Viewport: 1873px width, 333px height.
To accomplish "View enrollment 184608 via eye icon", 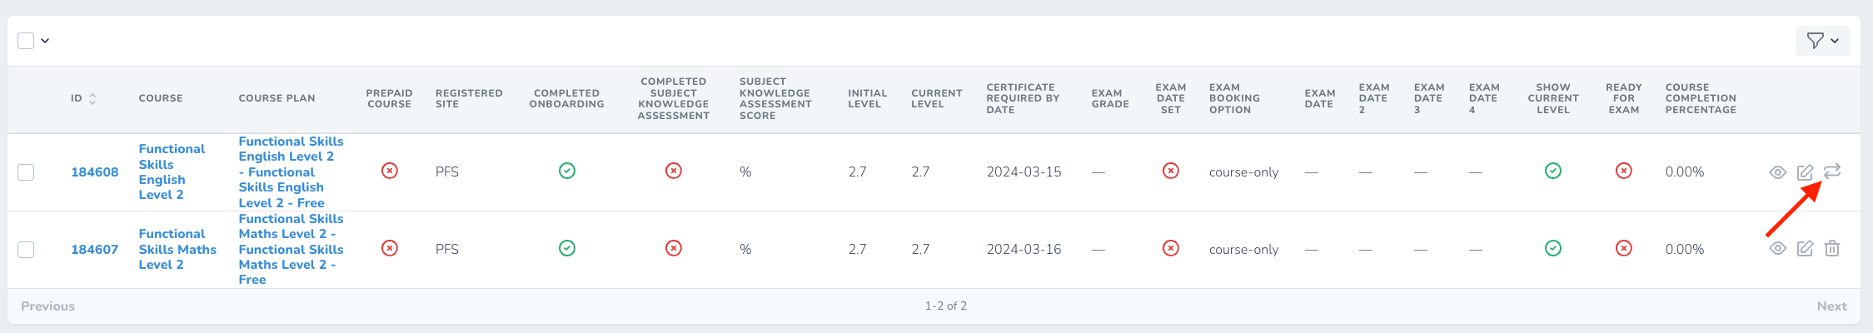I will [1777, 172].
